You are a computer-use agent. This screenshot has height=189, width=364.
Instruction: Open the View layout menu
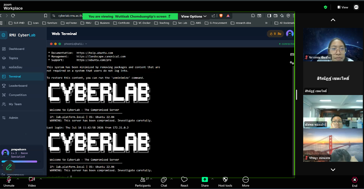click(x=343, y=7)
